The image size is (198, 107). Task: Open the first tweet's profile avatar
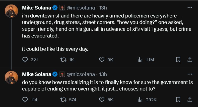(x=11, y=11)
